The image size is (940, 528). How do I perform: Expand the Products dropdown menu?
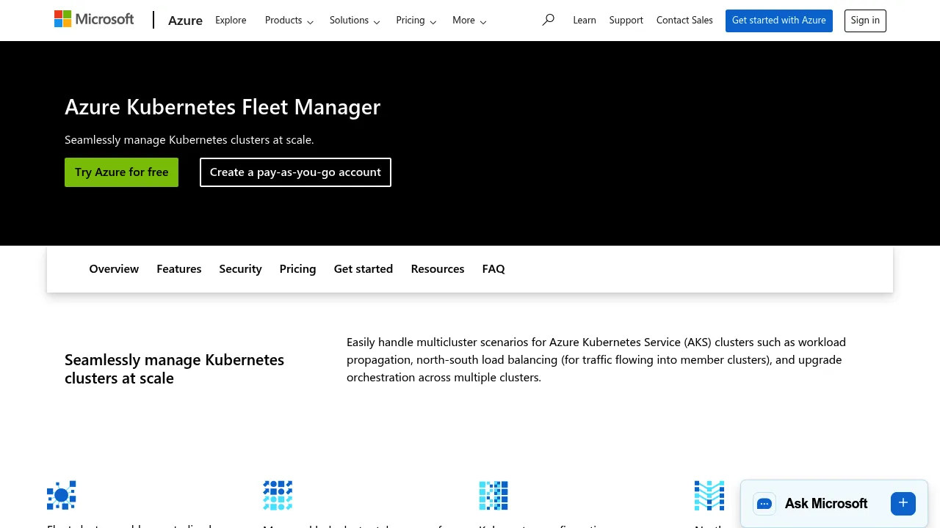289,21
